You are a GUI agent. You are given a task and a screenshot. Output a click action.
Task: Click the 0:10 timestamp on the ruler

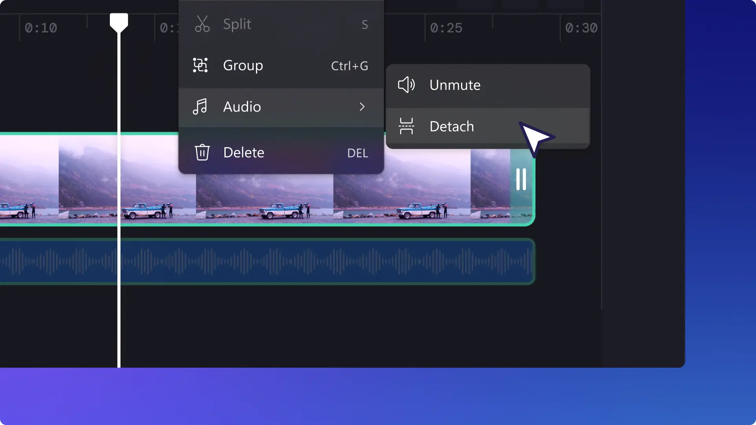click(41, 28)
